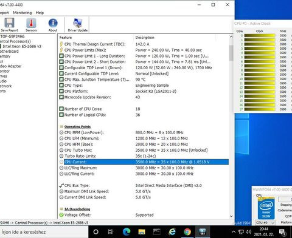Open the Driver Update toolbar icon

tap(78, 25)
